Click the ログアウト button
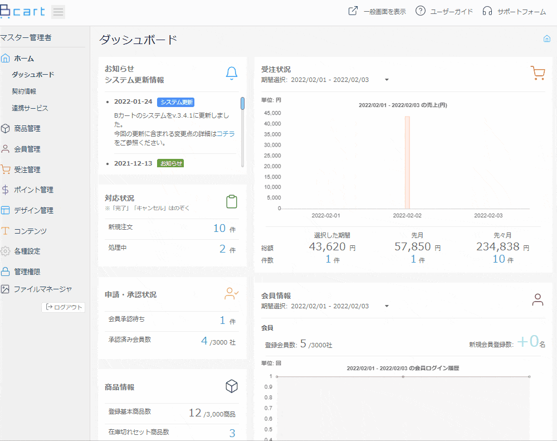The height and width of the screenshot is (441, 557). click(63, 307)
